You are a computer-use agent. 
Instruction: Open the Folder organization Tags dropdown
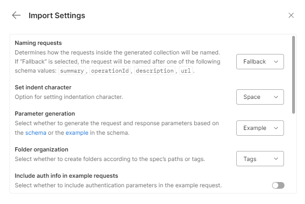click(260, 159)
